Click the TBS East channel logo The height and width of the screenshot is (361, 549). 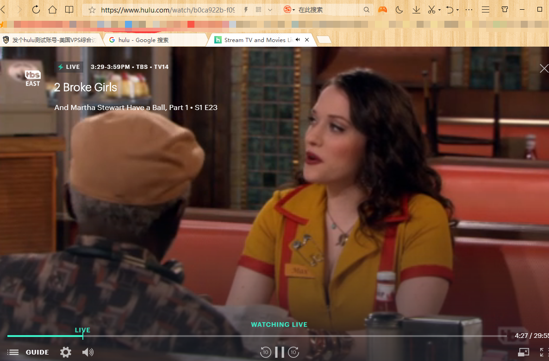pos(32,78)
